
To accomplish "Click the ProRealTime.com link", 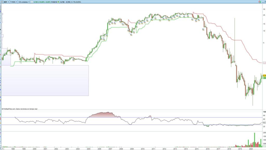I will (x=9, y=109).
